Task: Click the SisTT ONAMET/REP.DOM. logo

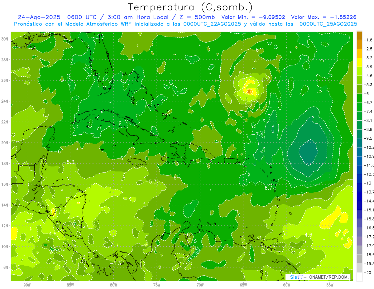Action: pyautogui.click(x=318, y=277)
